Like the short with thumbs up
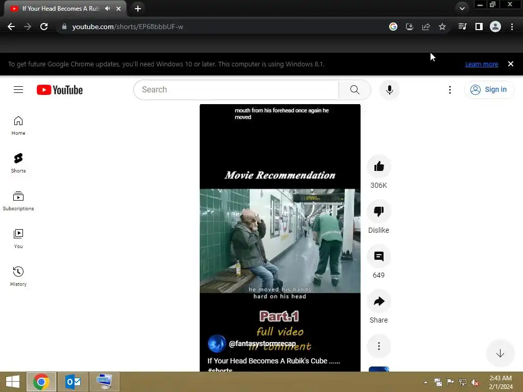This screenshot has width=523, height=392. tap(378, 166)
